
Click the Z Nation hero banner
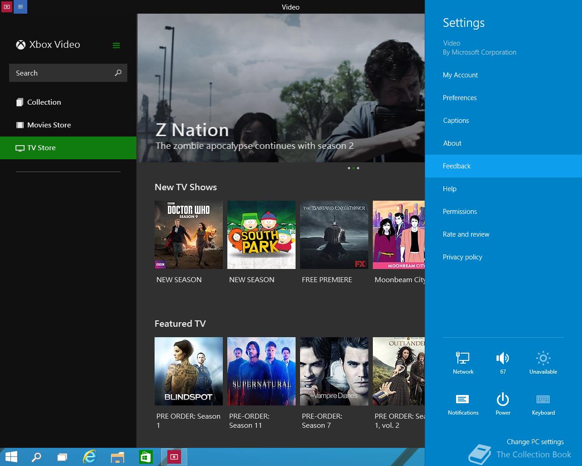281,88
